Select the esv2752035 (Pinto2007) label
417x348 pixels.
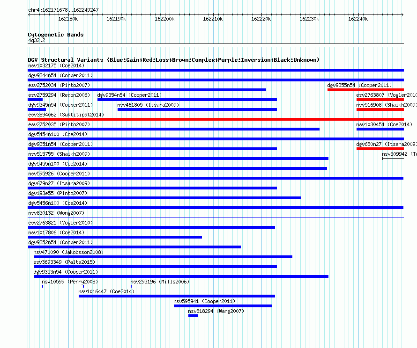click(59, 124)
